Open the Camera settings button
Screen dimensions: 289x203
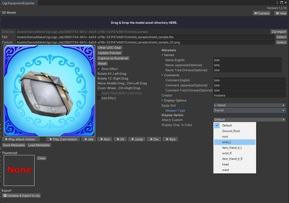[x=262, y=13]
